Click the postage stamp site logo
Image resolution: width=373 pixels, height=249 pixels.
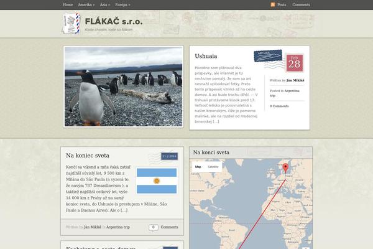click(71, 24)
